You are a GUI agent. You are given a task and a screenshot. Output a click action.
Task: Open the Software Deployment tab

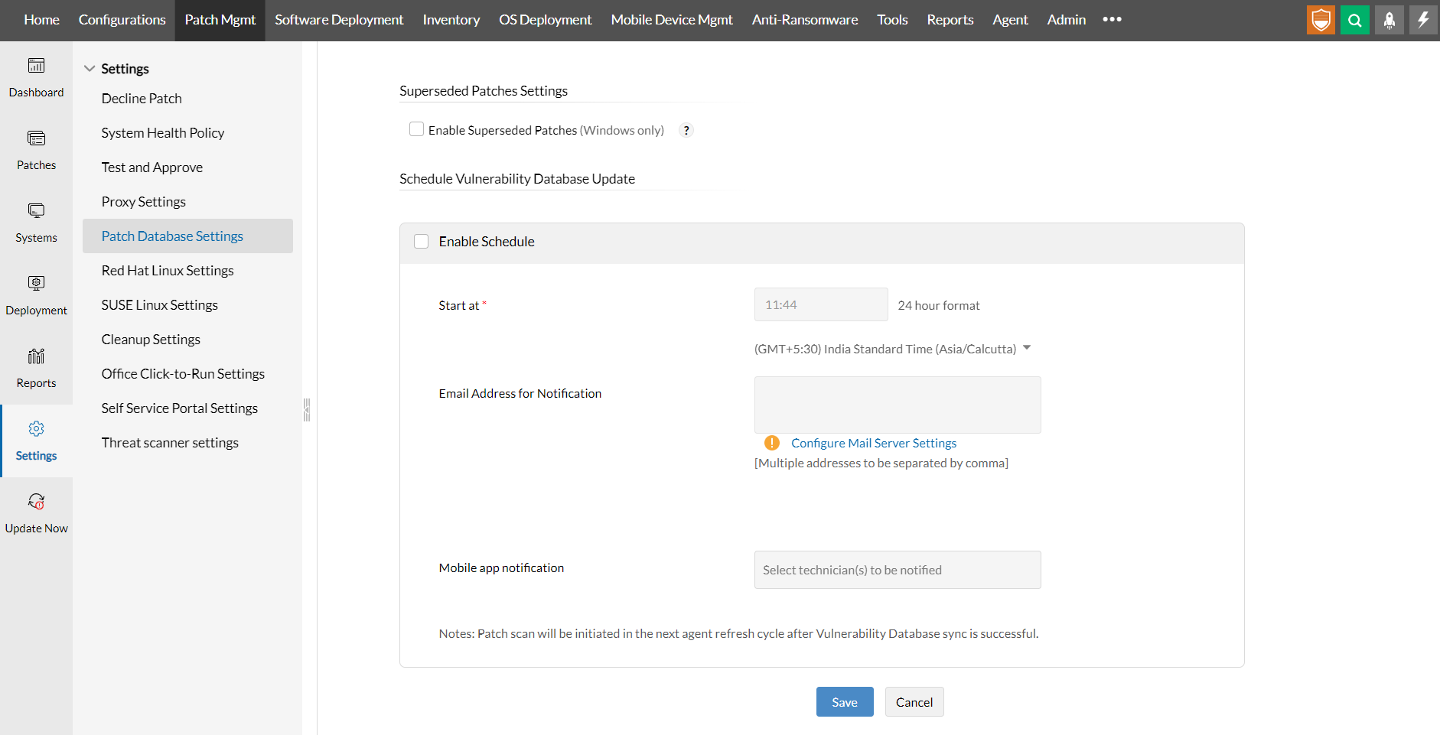tap(339, 20)
